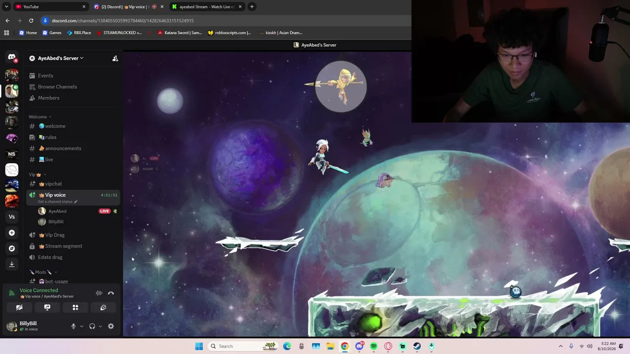
Task: Open the voice connection signal details
Action: pos(12,293)
